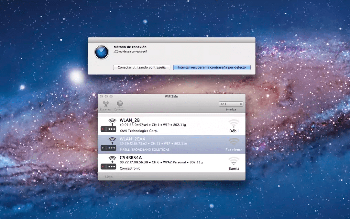This screenshot has height=219, width=350.
Task: Click the Conectar globe toolbar icon
Action: [x=120, y=104]
